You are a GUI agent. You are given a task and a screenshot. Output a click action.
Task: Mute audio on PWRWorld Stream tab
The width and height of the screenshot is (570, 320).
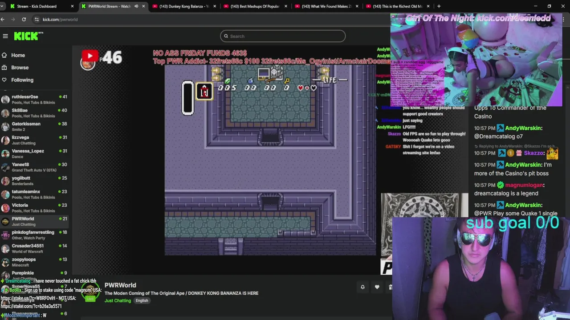pyautogui.click(x=136, y=6)
